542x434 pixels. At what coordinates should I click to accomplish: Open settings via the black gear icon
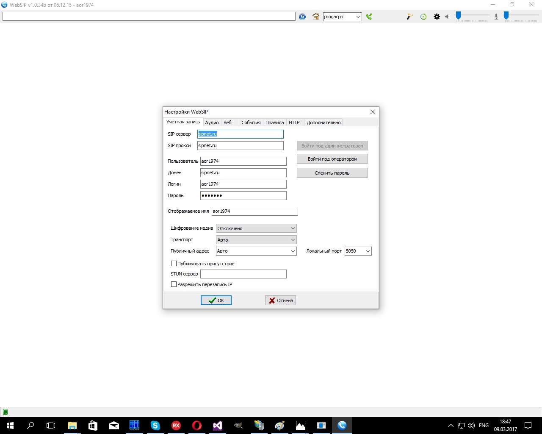tap(437, 17)
